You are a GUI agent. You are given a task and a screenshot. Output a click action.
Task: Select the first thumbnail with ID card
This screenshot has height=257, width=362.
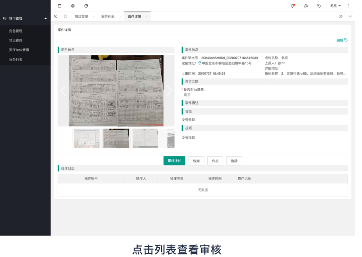click(87, 138)
